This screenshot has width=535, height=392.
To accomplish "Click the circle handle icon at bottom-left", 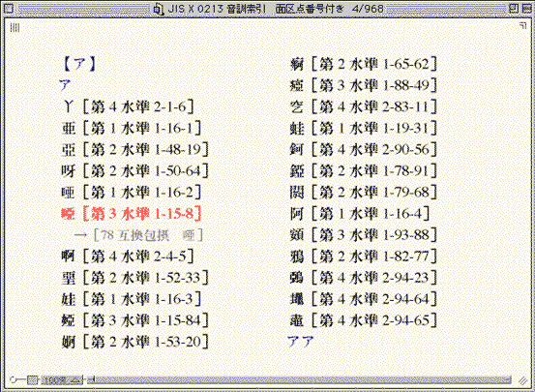I will (x=13, y=379).
